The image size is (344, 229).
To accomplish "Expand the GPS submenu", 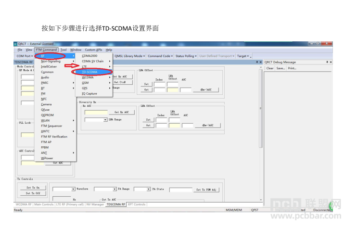I will point(94,88).
